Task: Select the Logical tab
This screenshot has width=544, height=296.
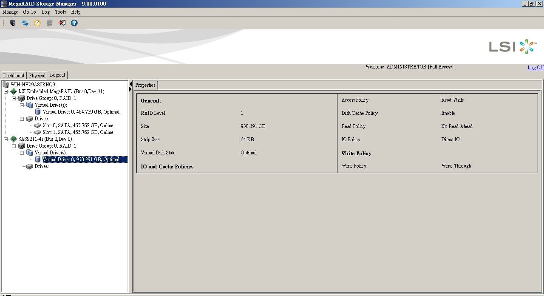Action: 57,75
